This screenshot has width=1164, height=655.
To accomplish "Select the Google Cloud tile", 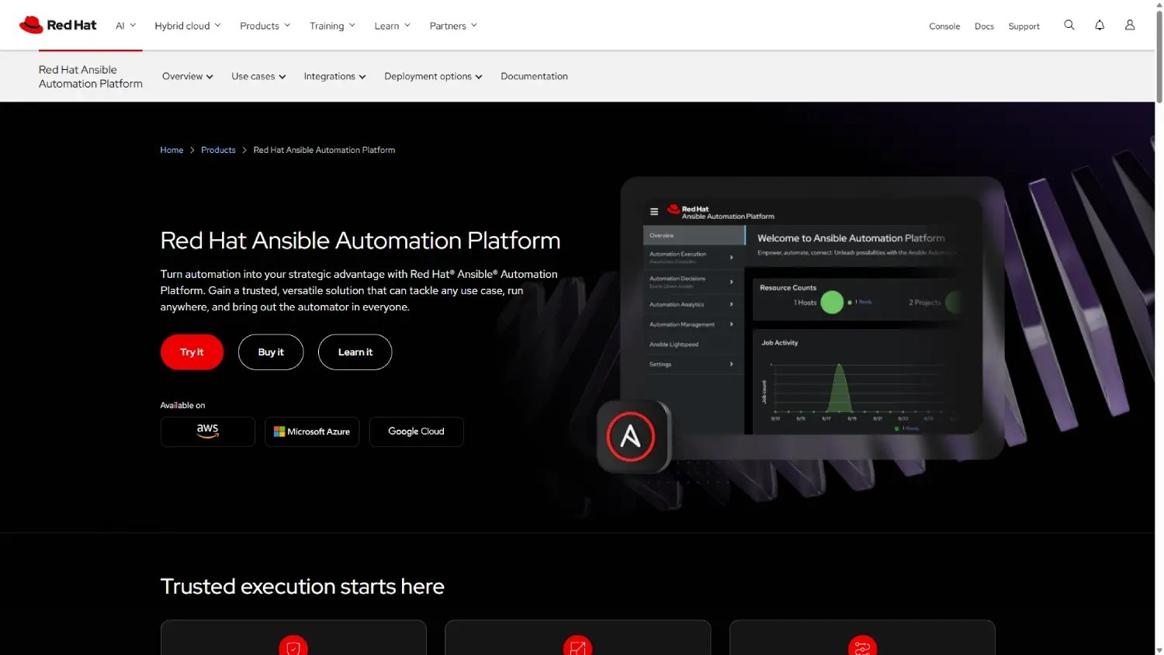I will [416, 431].
